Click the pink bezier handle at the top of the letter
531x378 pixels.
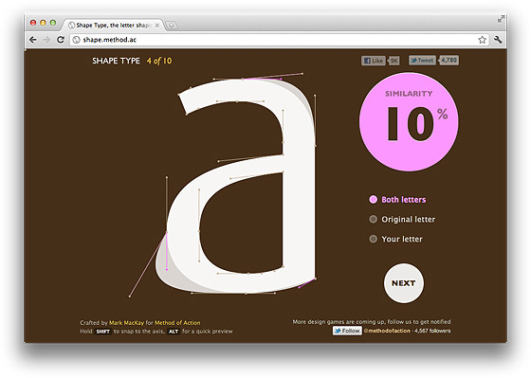tap(281, 79)
